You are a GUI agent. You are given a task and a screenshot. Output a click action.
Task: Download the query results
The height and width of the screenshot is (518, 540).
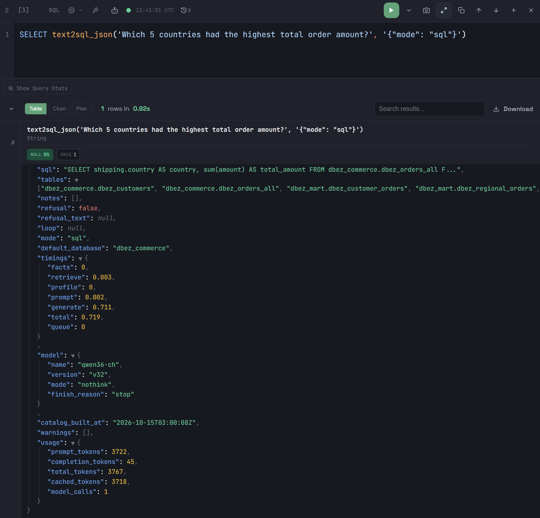513,109
